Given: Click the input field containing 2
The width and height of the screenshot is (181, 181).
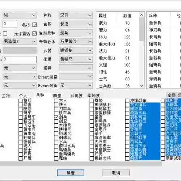Looking at the screenshot, I should pyautogui.click(x=10, y=24).
